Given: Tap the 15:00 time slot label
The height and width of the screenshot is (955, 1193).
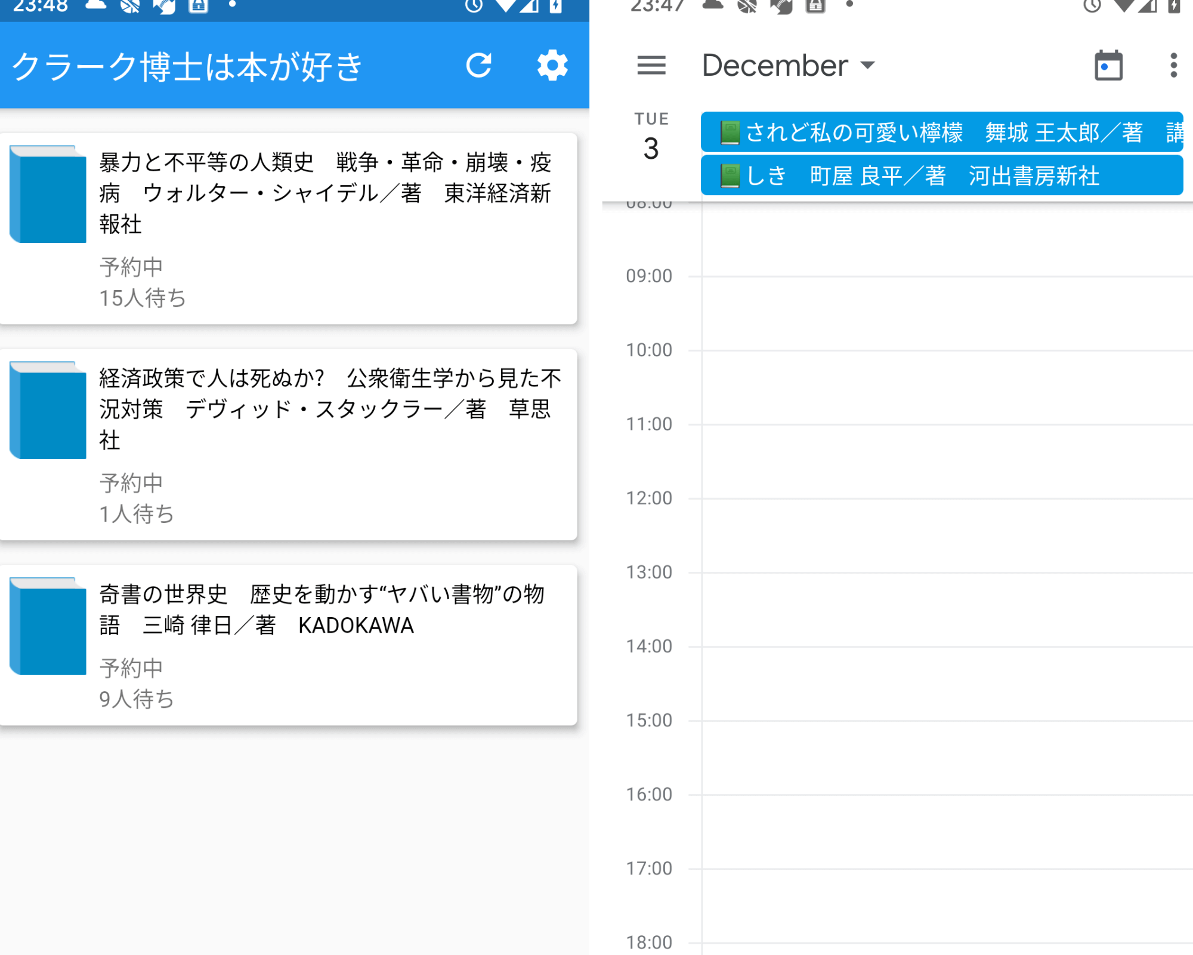Looking at the screenshot, I should pyautogui.click(x=649, y=720).
